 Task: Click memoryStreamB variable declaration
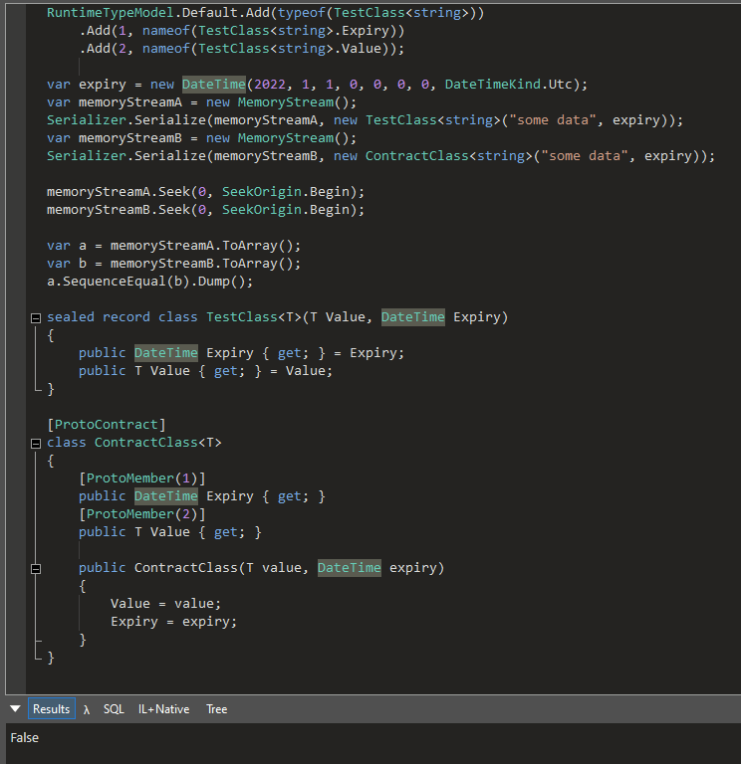point(130,138)
